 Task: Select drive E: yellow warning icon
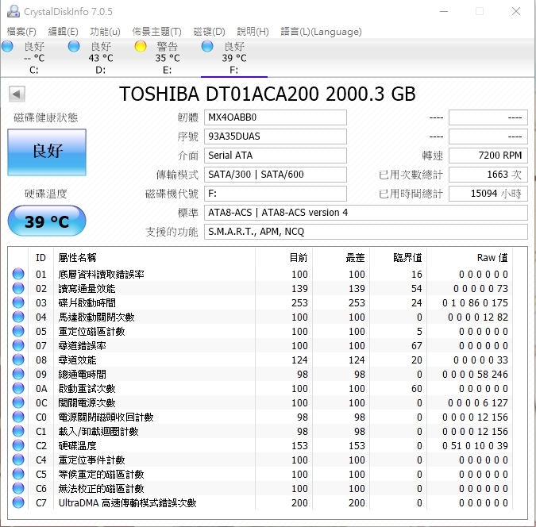point(141,46)
